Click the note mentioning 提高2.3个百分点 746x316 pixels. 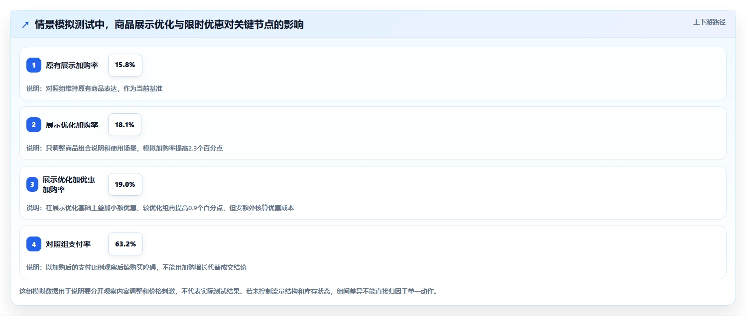124,148
